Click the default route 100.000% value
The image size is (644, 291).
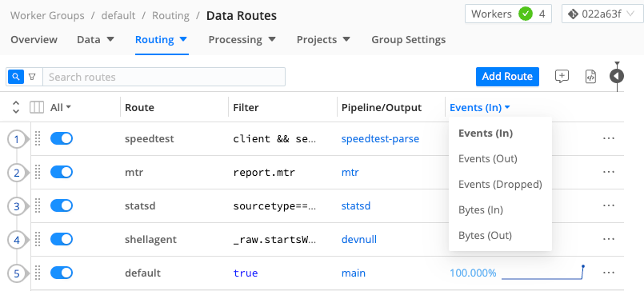click(473, 273)
